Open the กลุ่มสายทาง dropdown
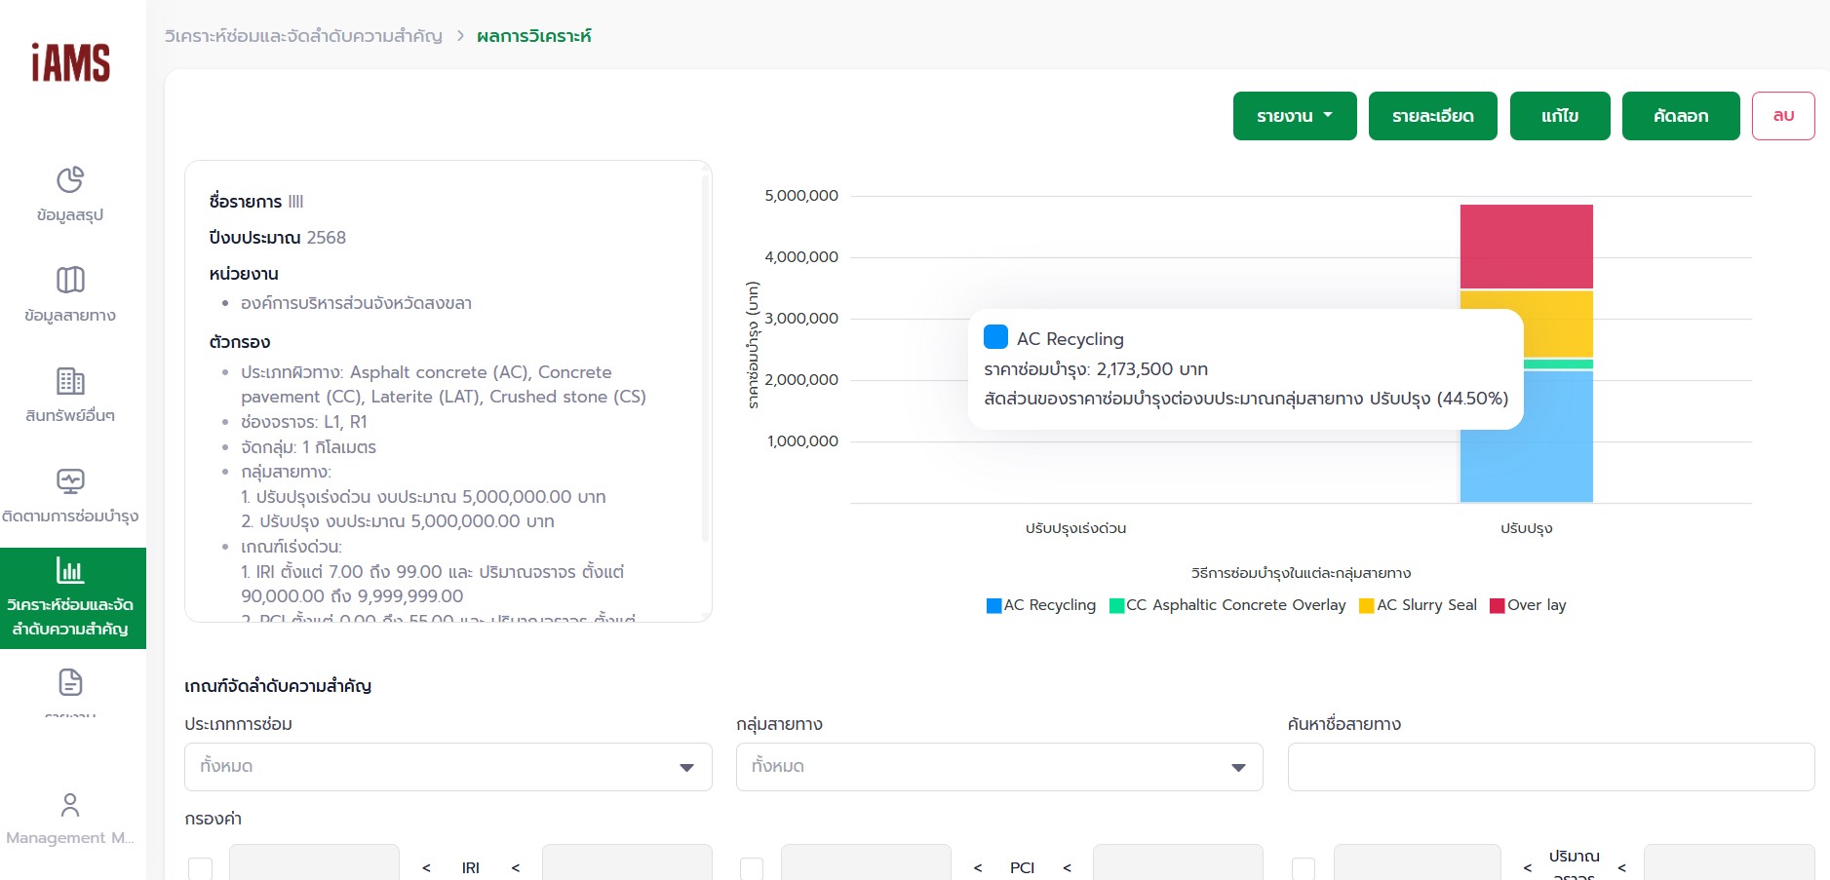 (x=998, y=767)
